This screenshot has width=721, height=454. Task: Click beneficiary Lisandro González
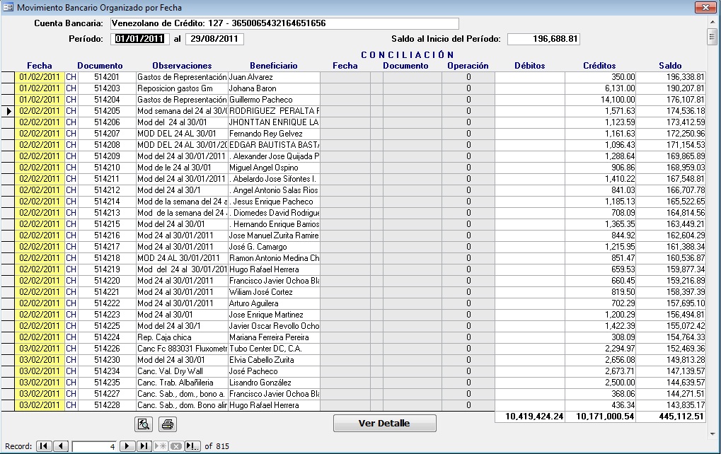[x=260, y=383]
